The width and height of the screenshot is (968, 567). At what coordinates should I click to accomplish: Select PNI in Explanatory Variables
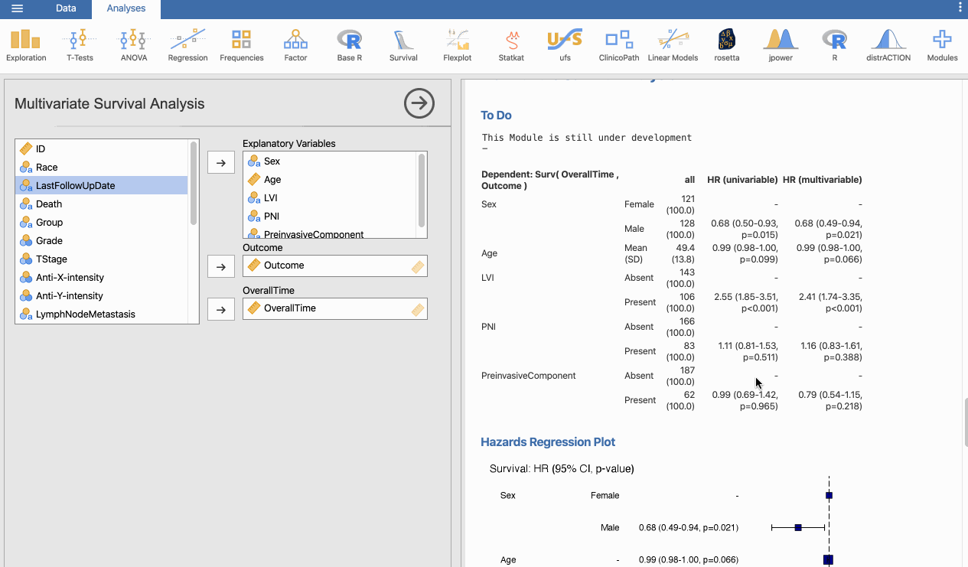(x=330, y=216)
